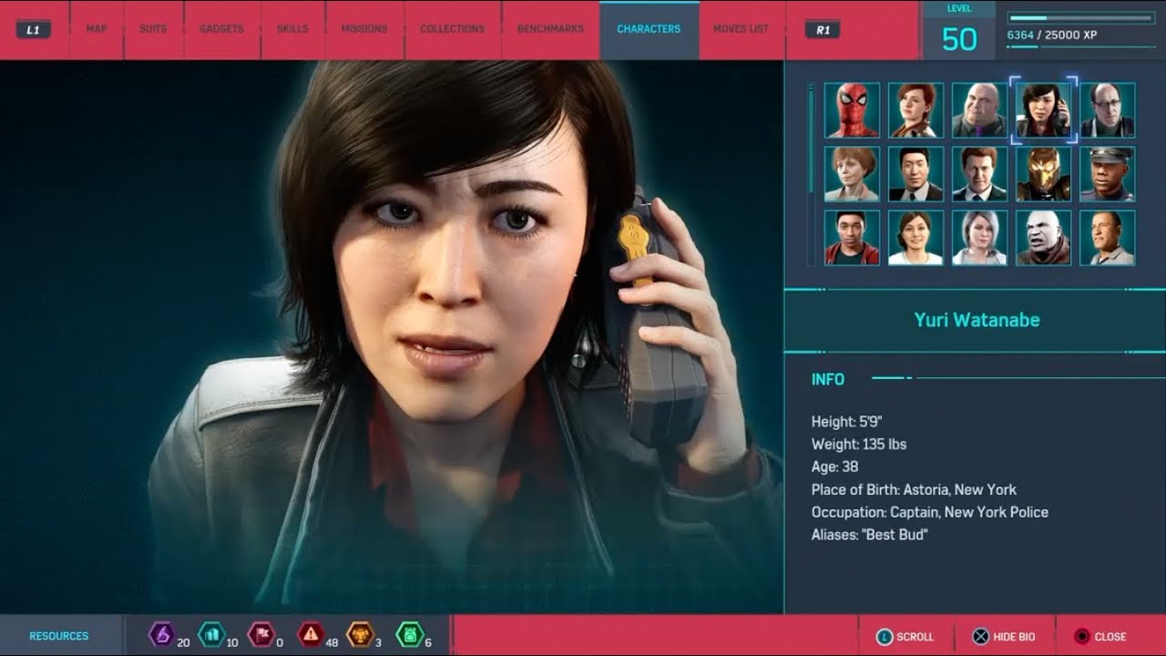Viewport: 1166px width, 656px height.
Task: Select the red-haired woman portrait
Action: 915,110
